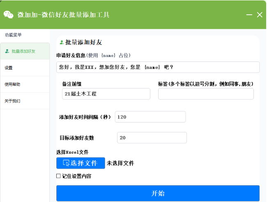
Task: Open the 设置 menu item
Action: point(9,68)
